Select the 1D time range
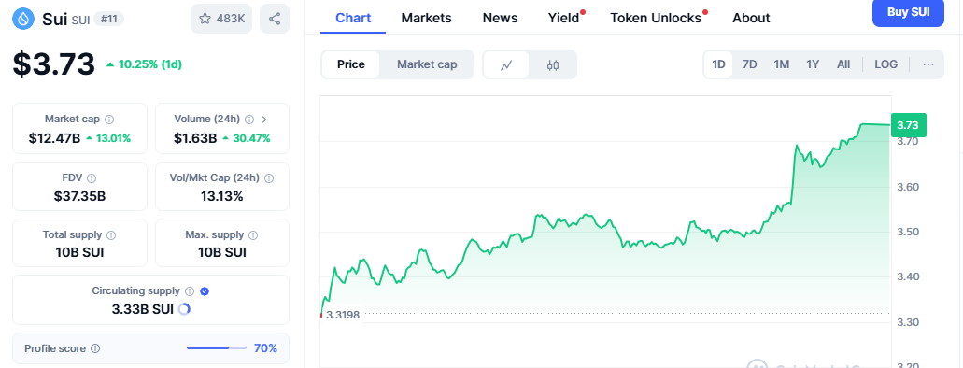The image size is (963, 368). pyautogui.click(x=718, y=64)
